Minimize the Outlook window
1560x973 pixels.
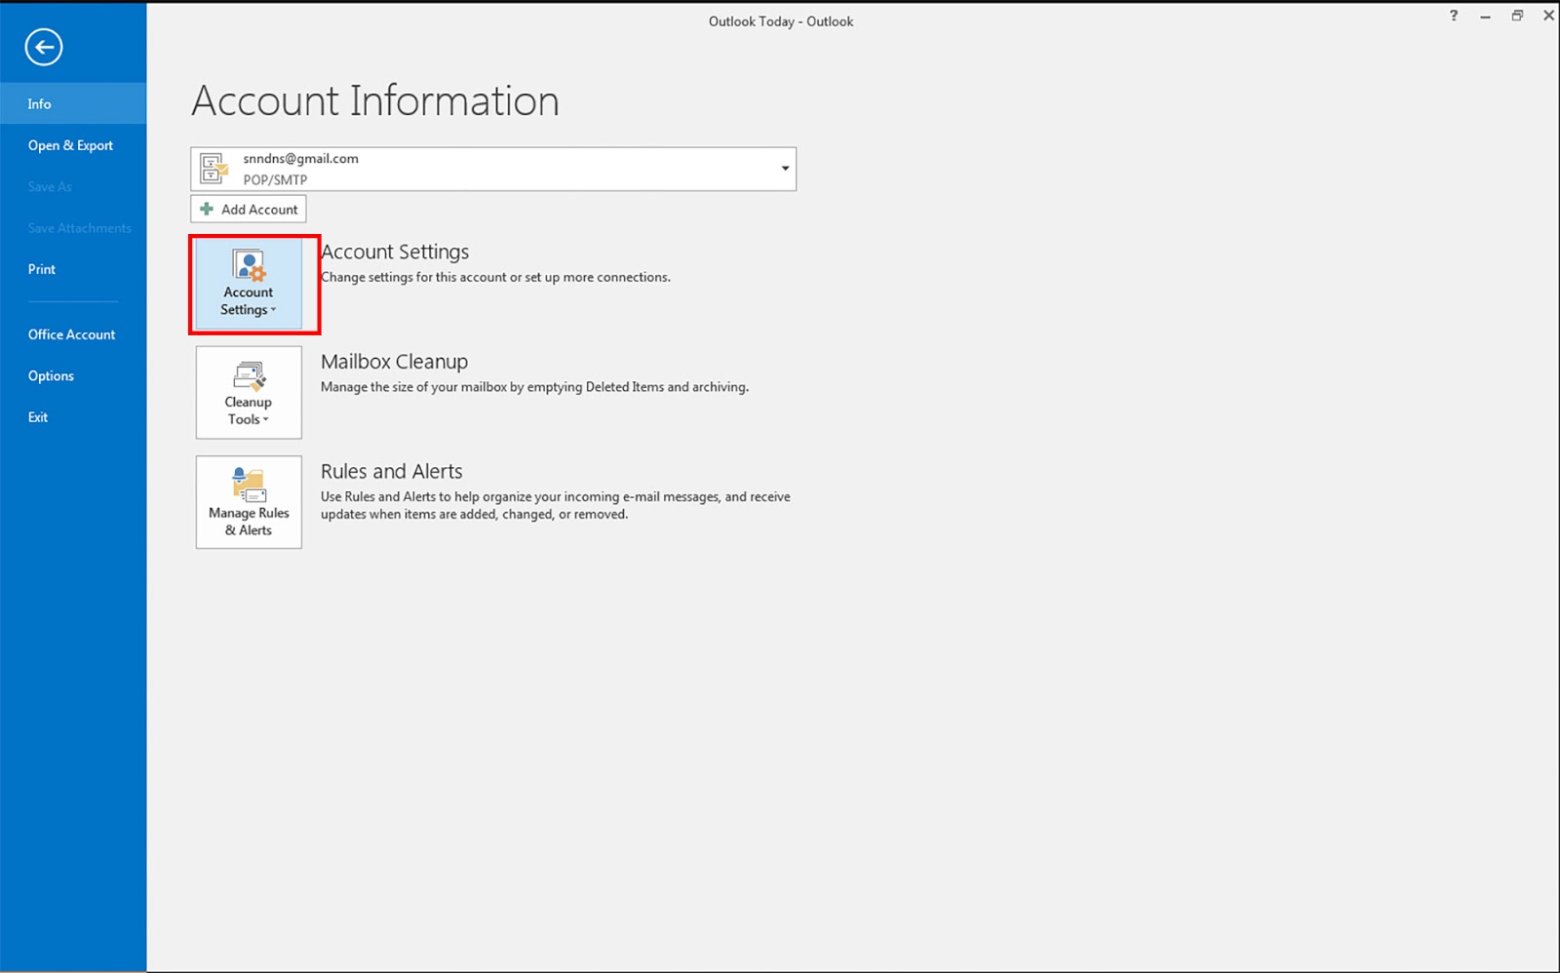pos(1485,16)
